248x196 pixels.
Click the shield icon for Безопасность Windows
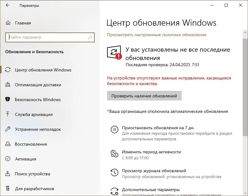pyautogui.click(x=7, y=99)
